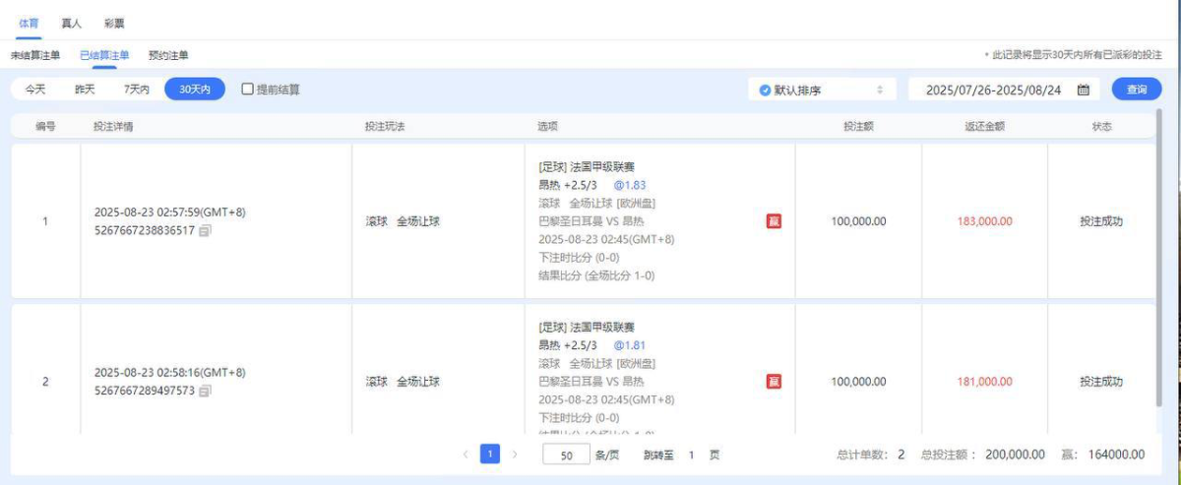Screen dimensions: 1181x485
Task: Click the vertical scrollbar on the table
Action: point(1158,256)
